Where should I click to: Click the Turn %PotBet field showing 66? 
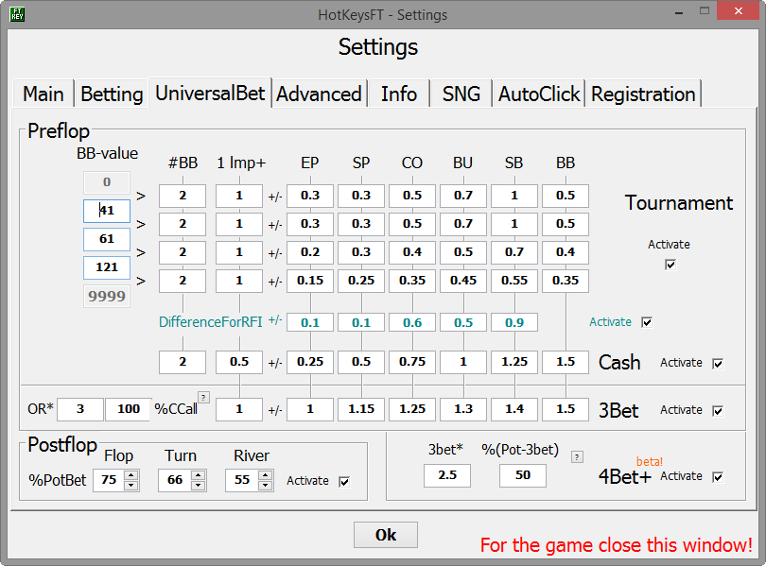[175, 480]
